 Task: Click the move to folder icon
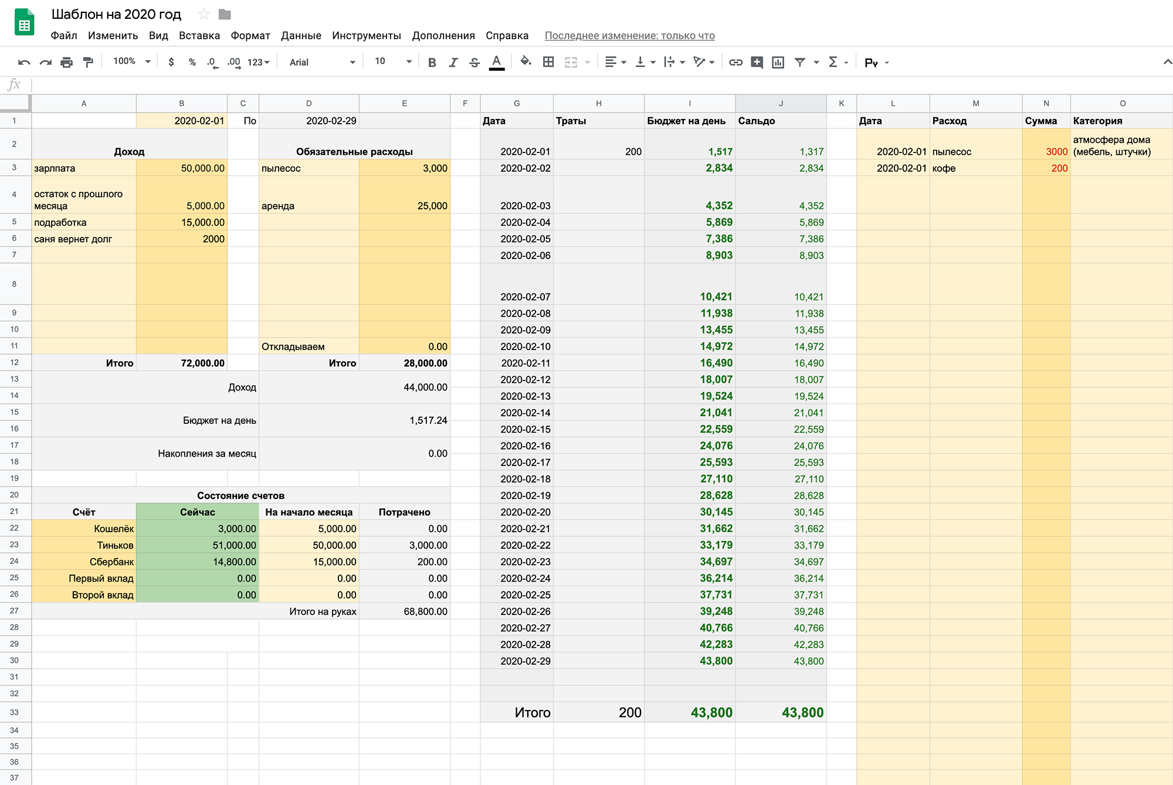tap(225, 14)
